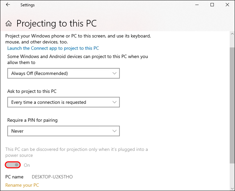Click the vertical scrollbar thumb
Screen dimensions: 235x191
[x=231, y=104]
